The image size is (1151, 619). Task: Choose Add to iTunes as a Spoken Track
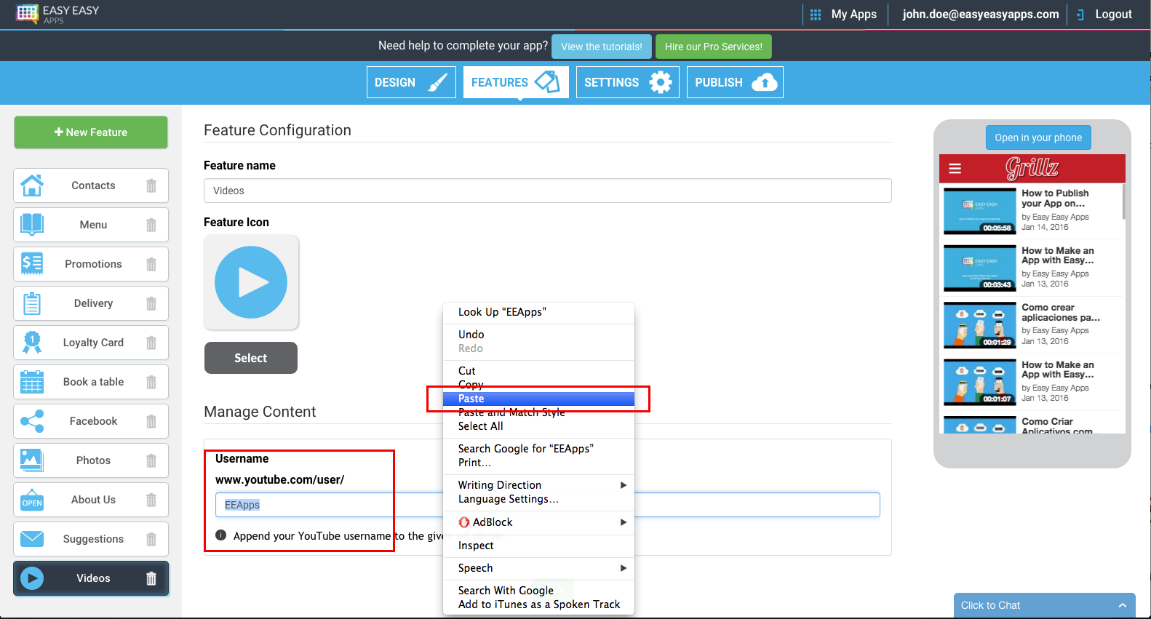[538, 604]
